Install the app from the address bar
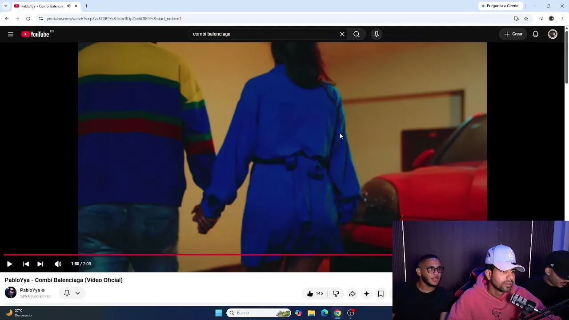Viewport: 569px width, 320px height. click(517, 19)
